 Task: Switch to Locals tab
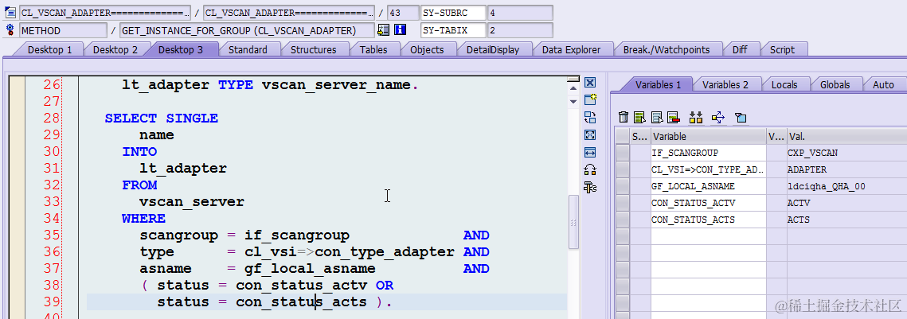click(x=784, y=84)
